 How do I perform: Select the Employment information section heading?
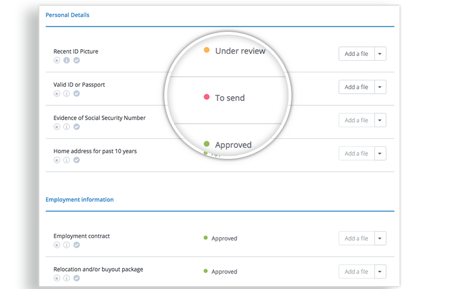point(79,199)
